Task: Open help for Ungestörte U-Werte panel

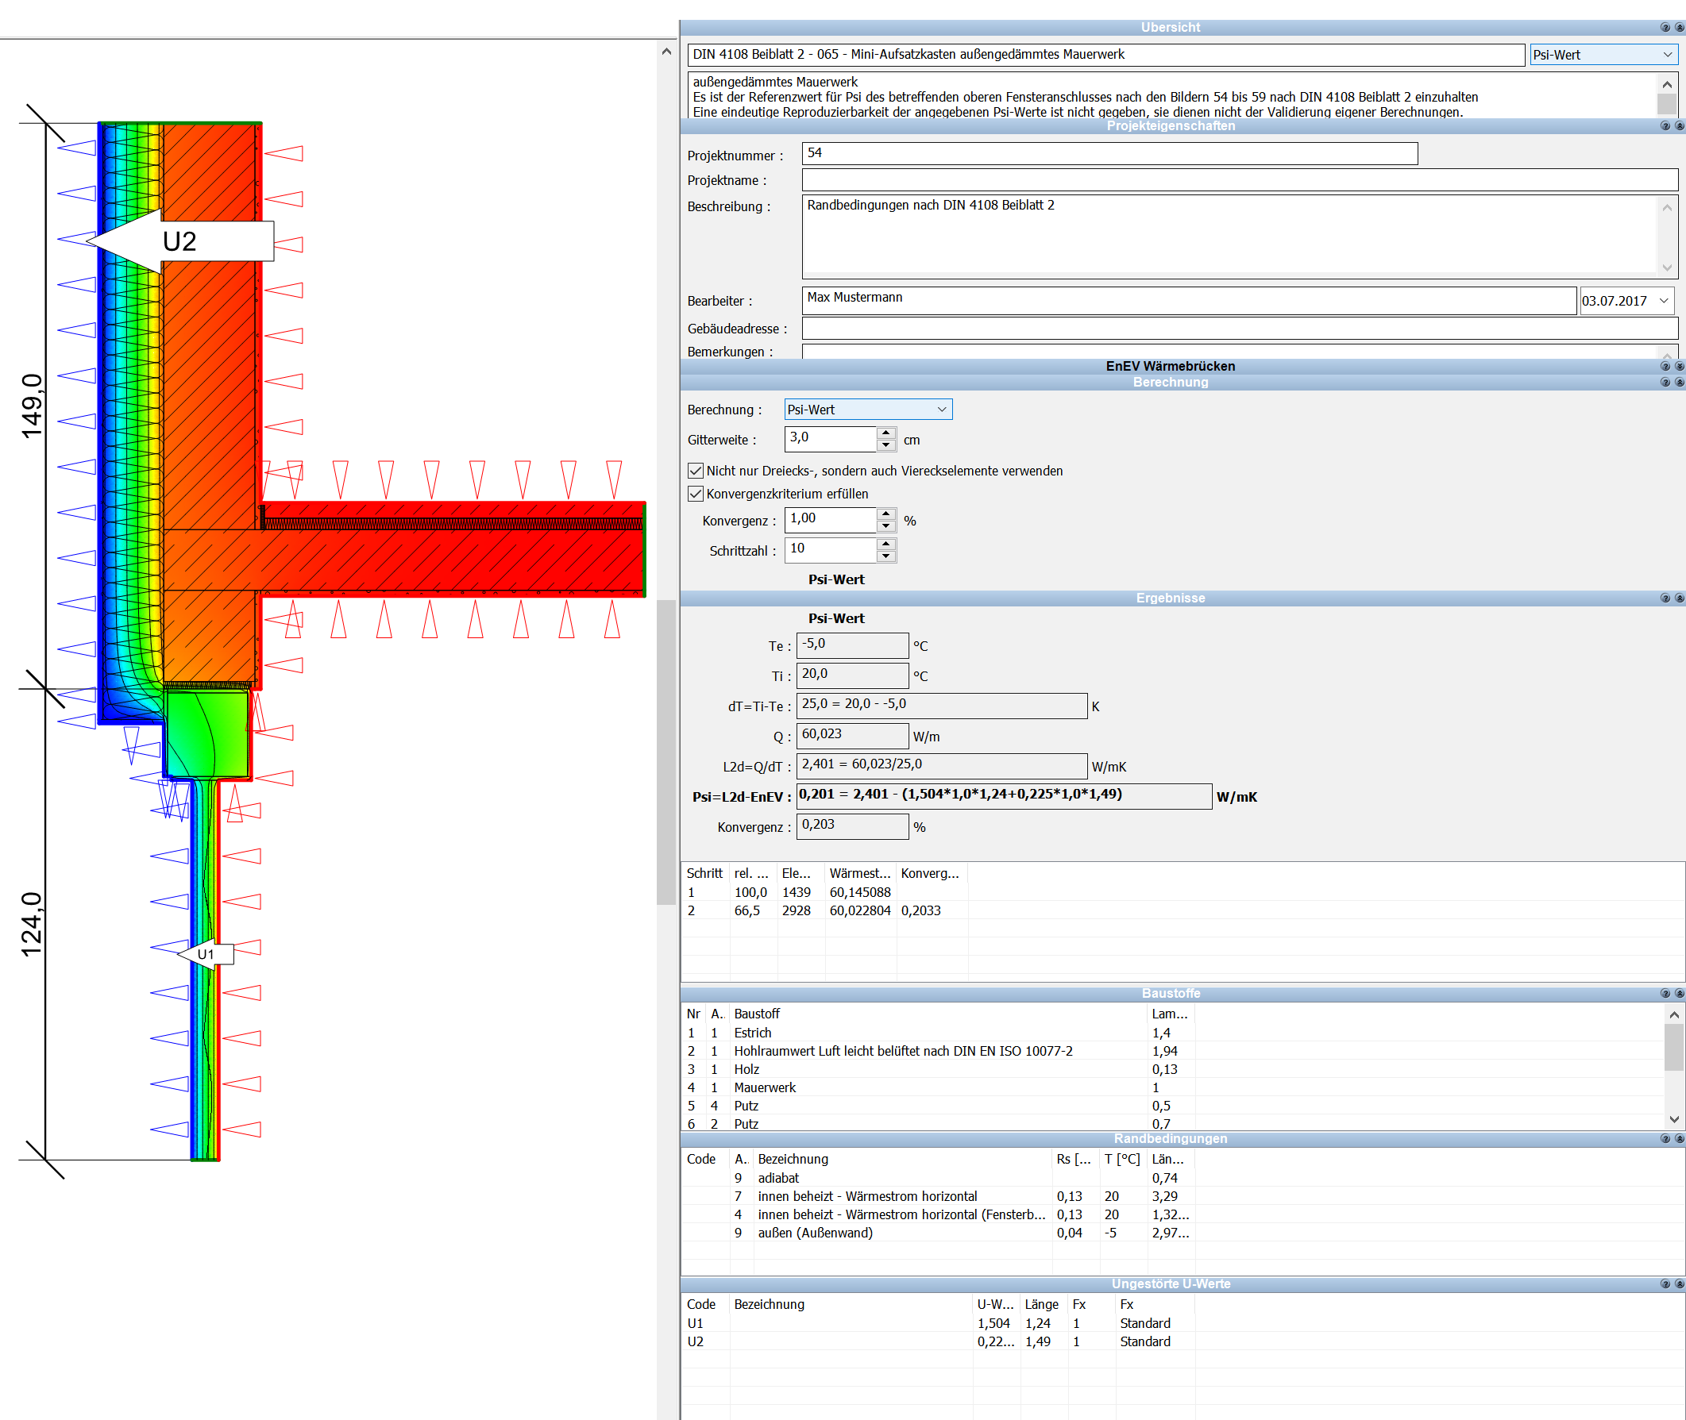Action: pos(1665,1284)
